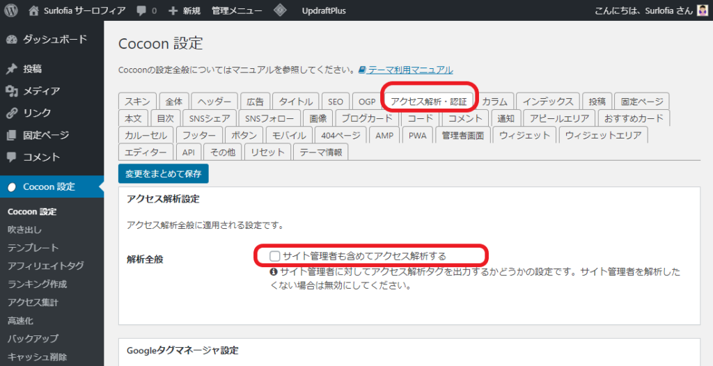
Task: Switch to the 通知 tab
Action: pyautogui.click(x=506, y=118)
